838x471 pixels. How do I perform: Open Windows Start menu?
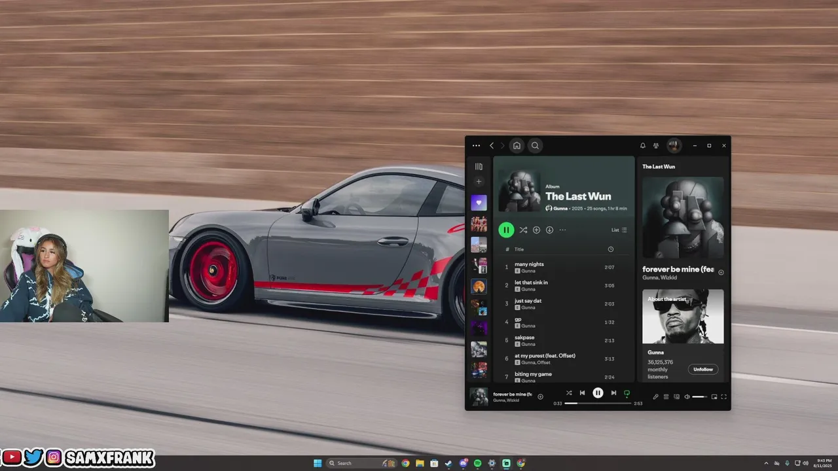[x=318, y=463]
